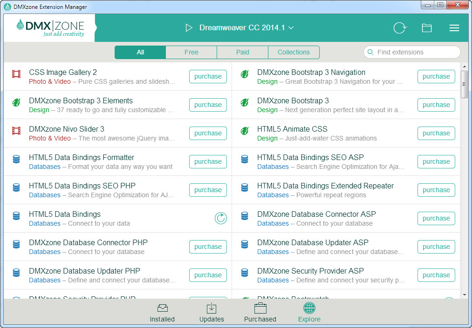472x328 pixels.
Task: Open the Purchased view in the bottom bar
Action: click(x=260, y=313)
